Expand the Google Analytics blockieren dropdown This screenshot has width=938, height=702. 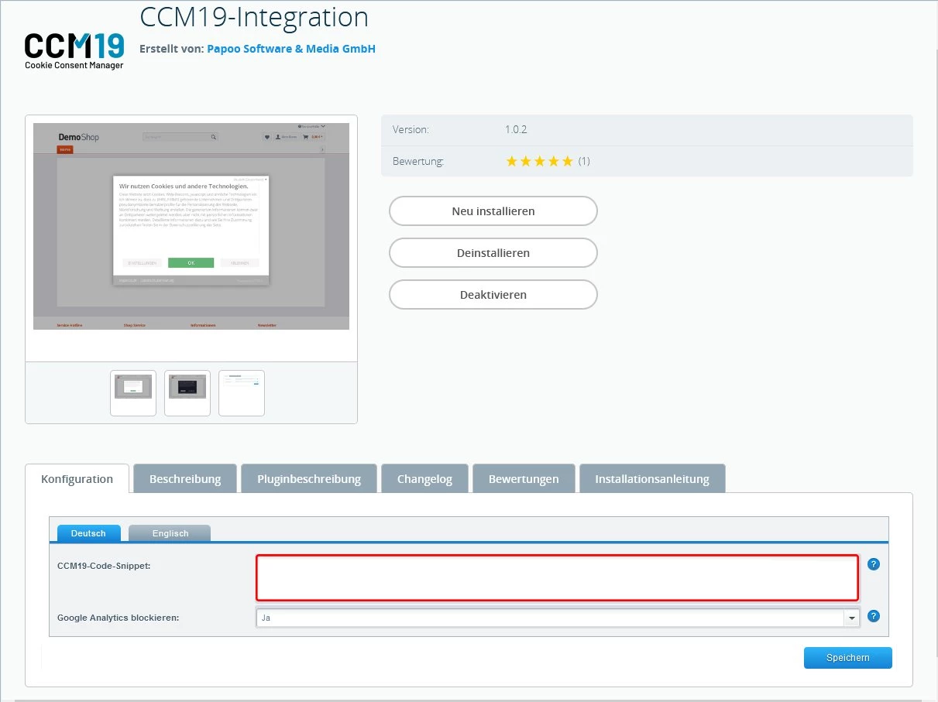coord(852,618)
